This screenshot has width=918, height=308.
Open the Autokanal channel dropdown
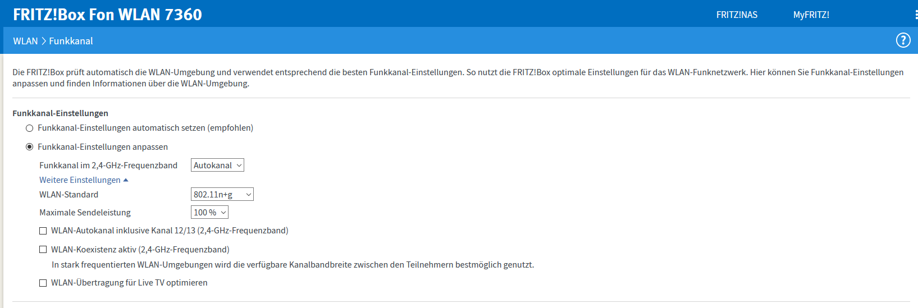(x=217, y=165)
